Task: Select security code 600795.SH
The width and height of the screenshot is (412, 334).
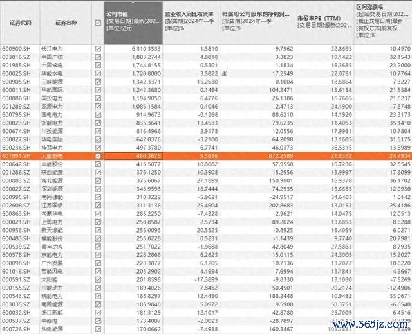Action: point(16,114)
